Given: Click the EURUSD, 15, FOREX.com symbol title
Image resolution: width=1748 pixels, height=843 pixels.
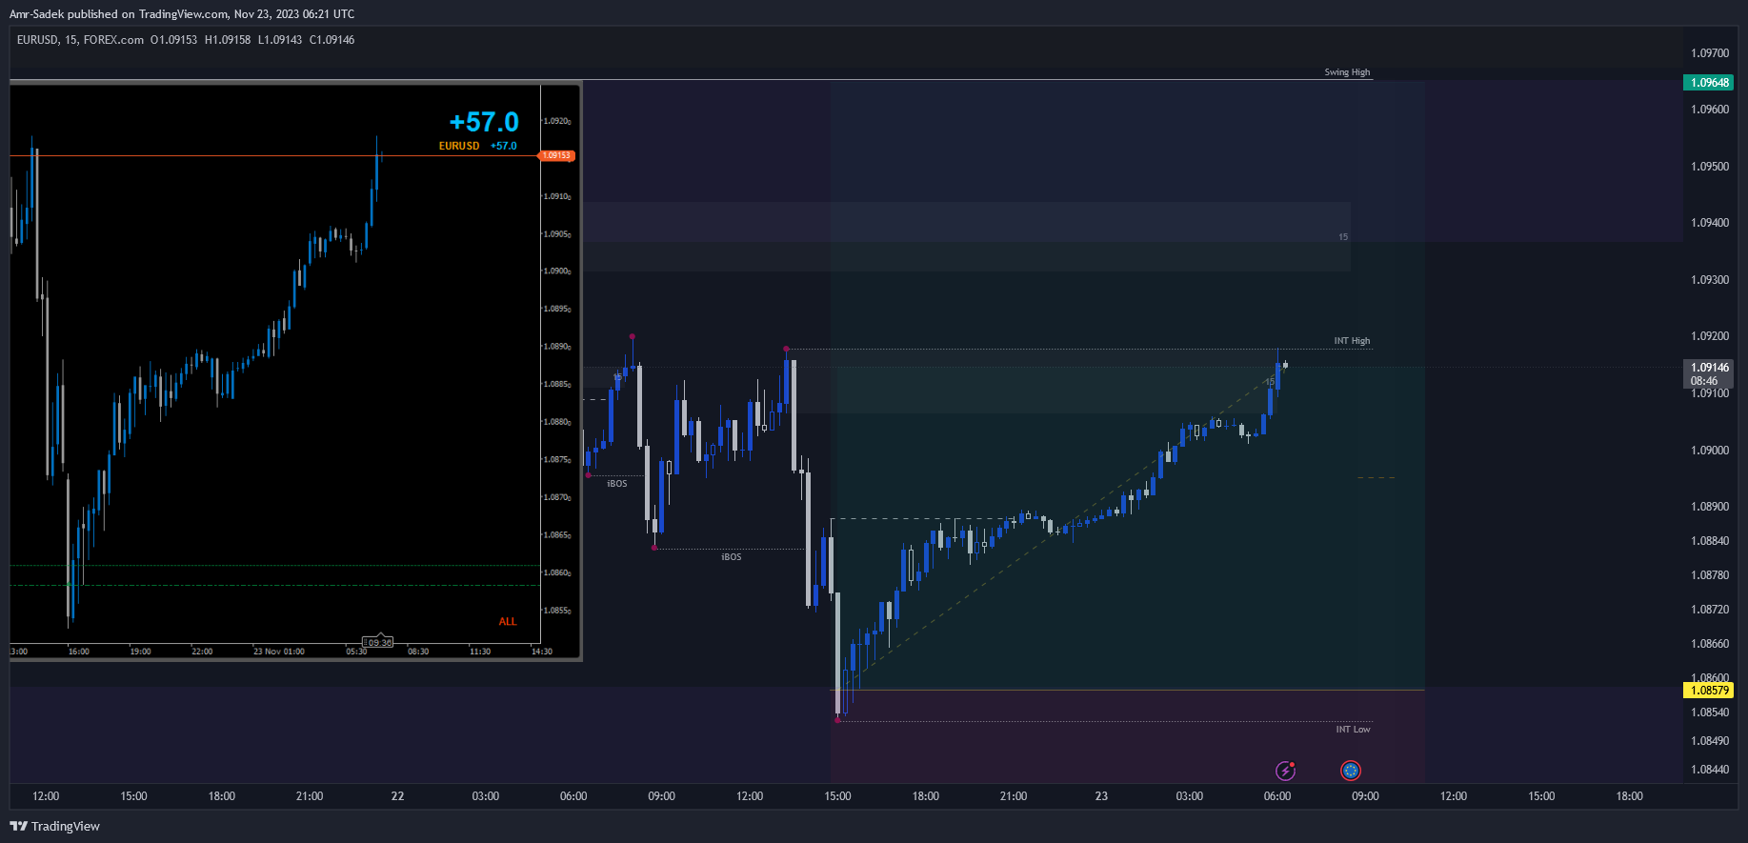Looking at the screenshot, I should (80, 40).
